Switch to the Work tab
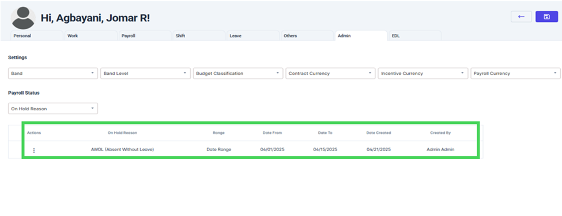Screen dimensions: 562x216 pyautogui.click(x=90, y=36)
